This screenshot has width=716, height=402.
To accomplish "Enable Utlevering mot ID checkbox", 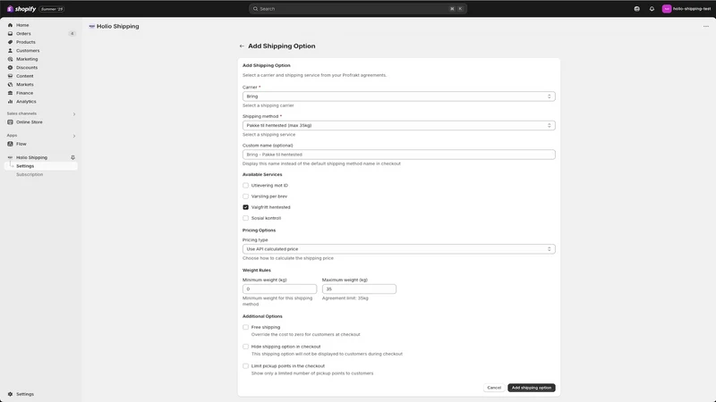I will pos(245,186).
